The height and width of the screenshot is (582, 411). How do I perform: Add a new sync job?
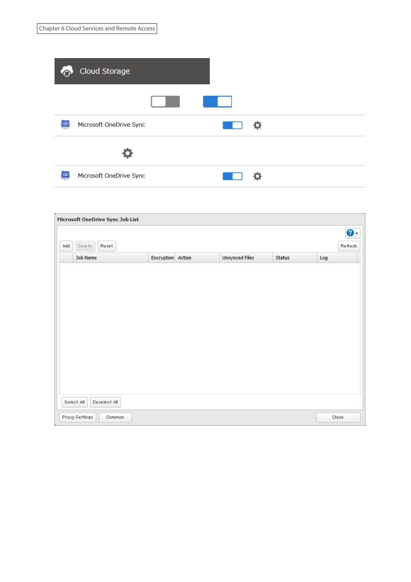click(x=66, y=246)
